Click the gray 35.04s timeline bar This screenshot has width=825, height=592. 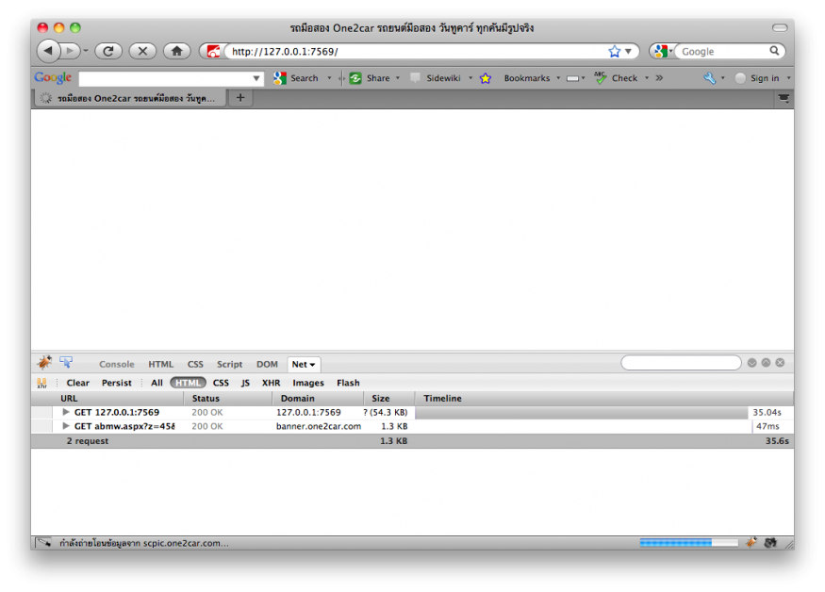pos(582,413)
